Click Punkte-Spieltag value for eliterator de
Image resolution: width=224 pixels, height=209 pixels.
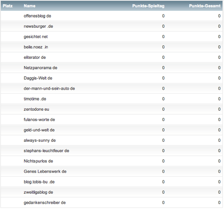click(163, 57)
